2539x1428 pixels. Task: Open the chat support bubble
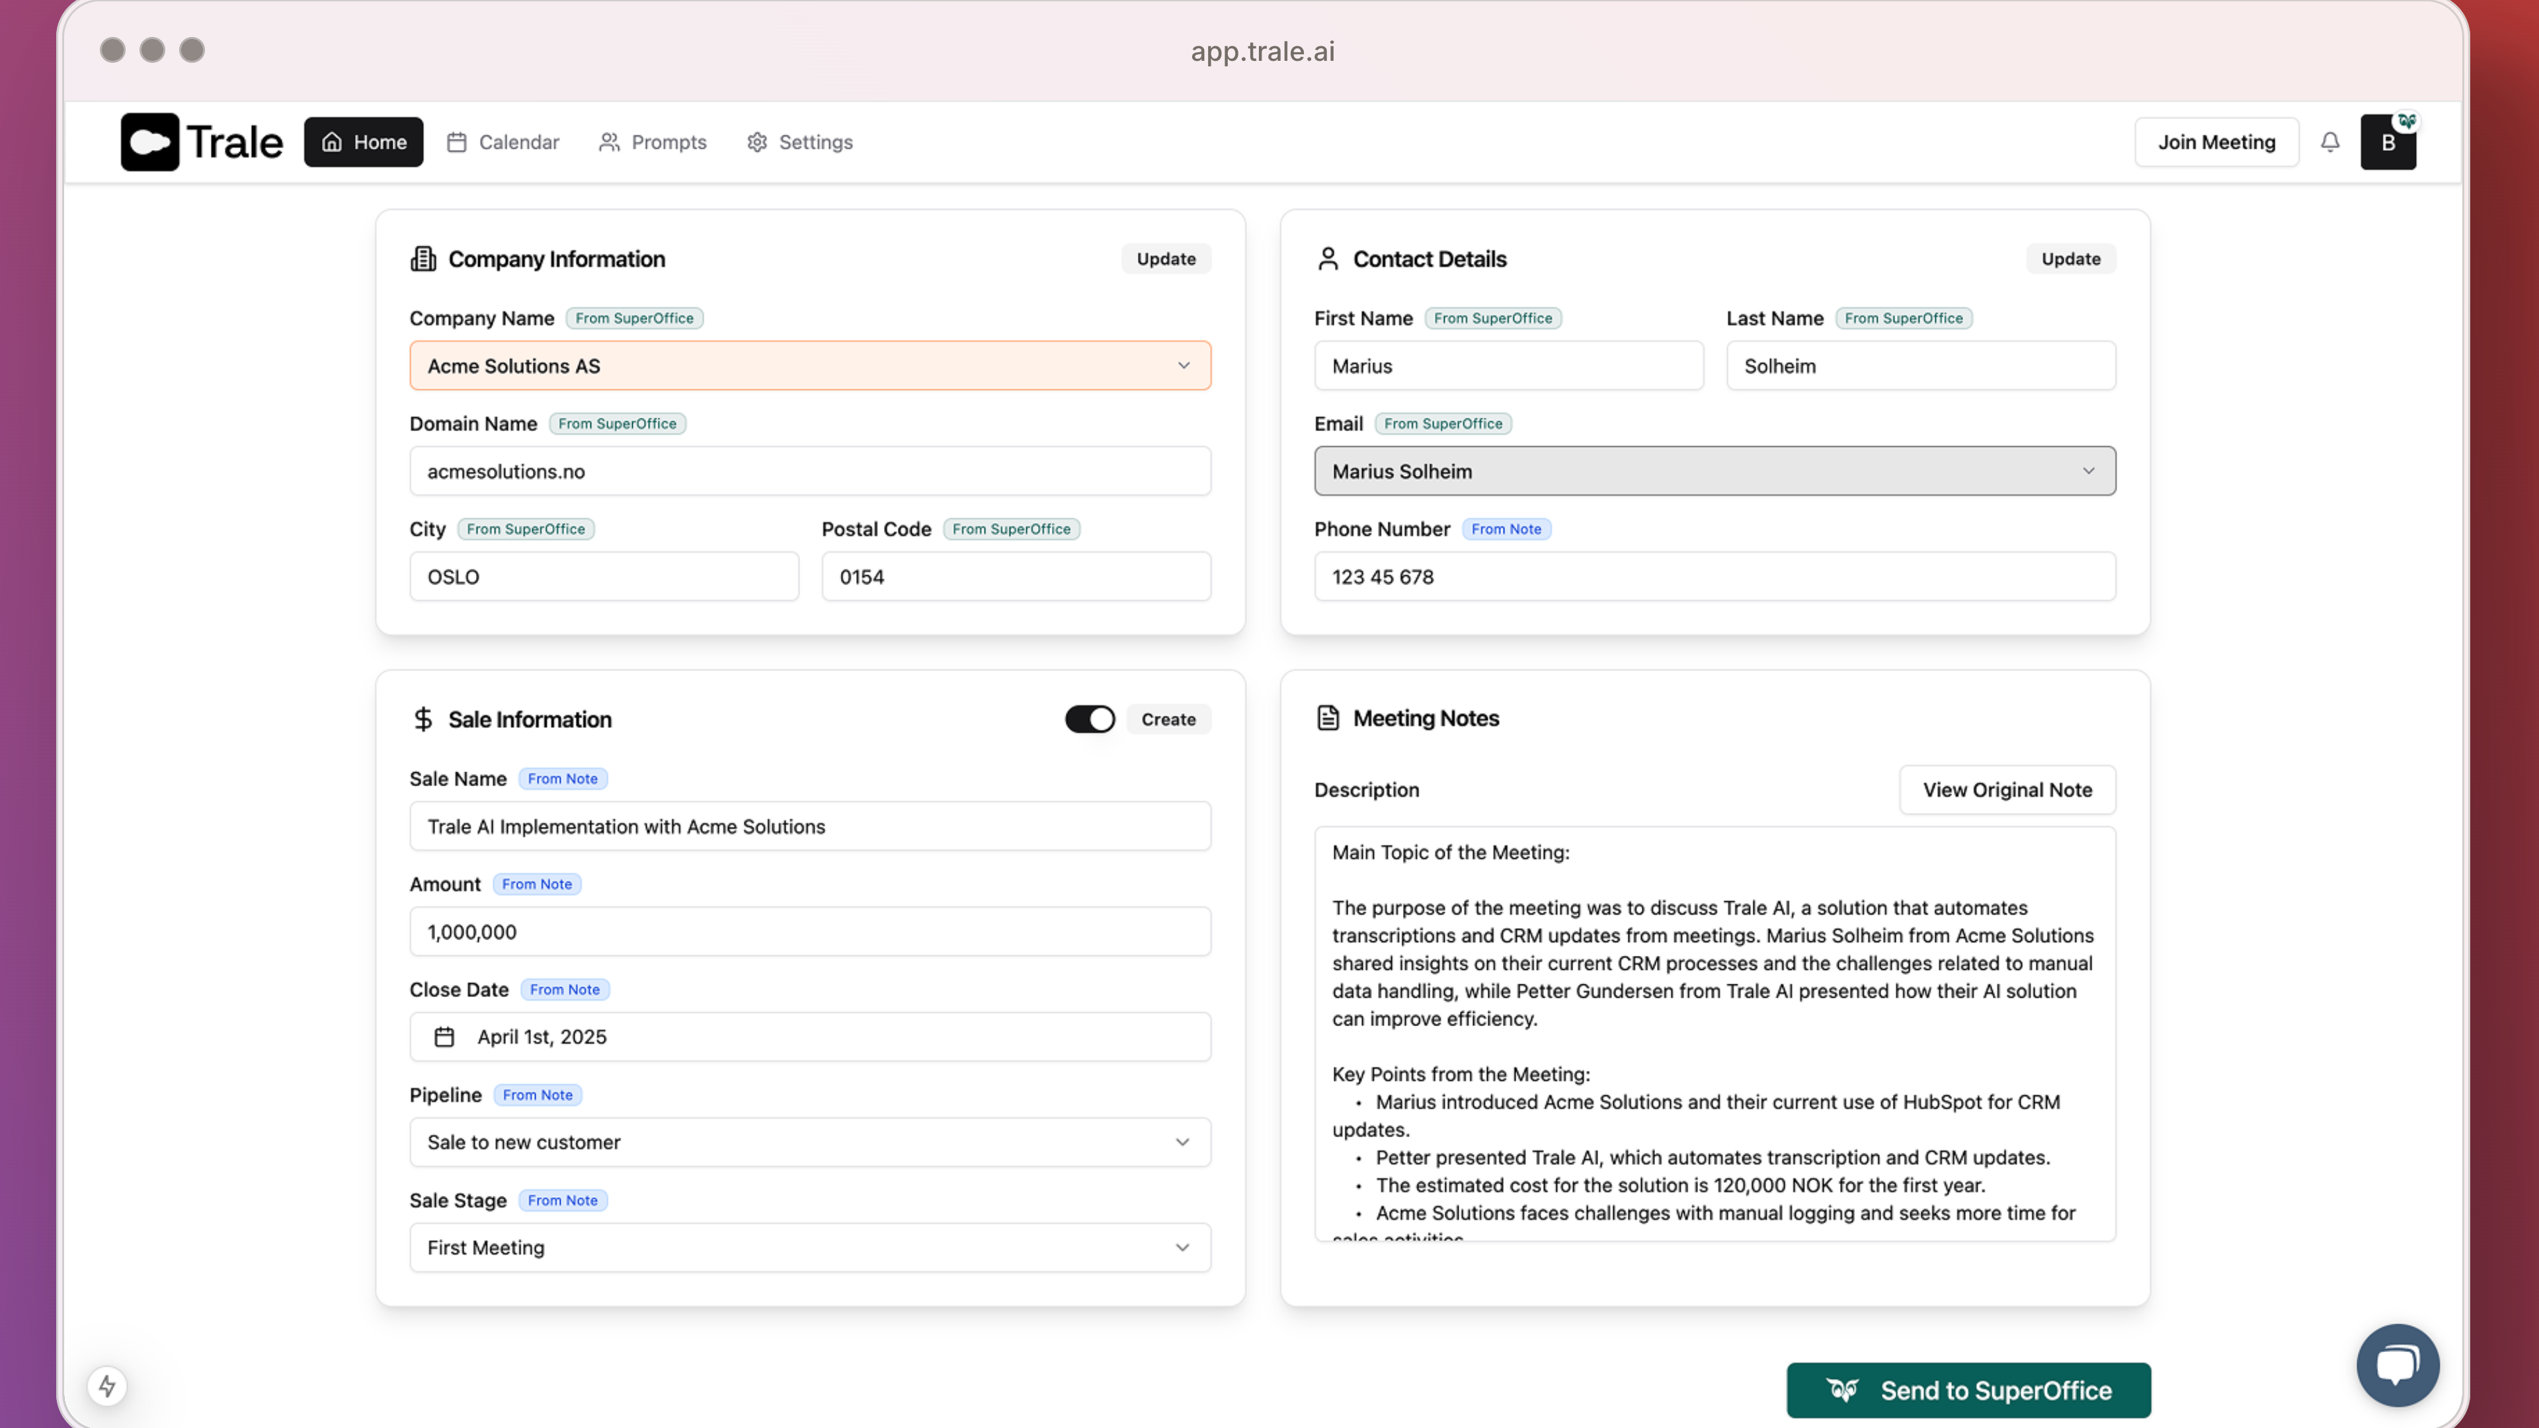point(2397,1365)
